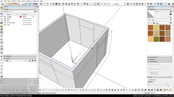Select Wireframe face style icon
The width and height of the screenshot is (174, 97).
(48, 4)
